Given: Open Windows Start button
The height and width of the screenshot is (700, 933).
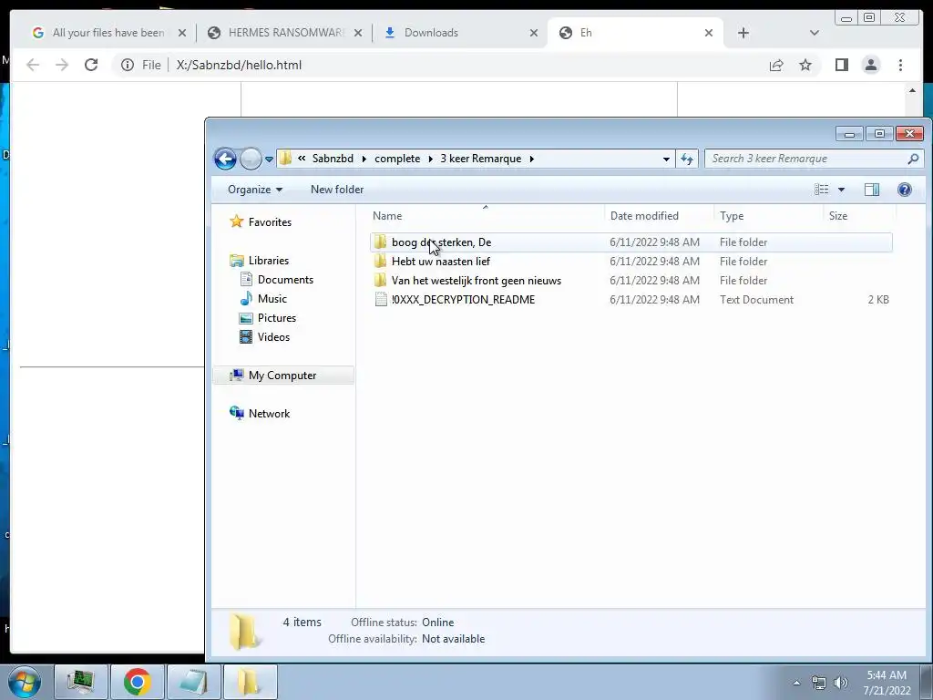Looking at the screenshot, I should (x=25, y=682).
